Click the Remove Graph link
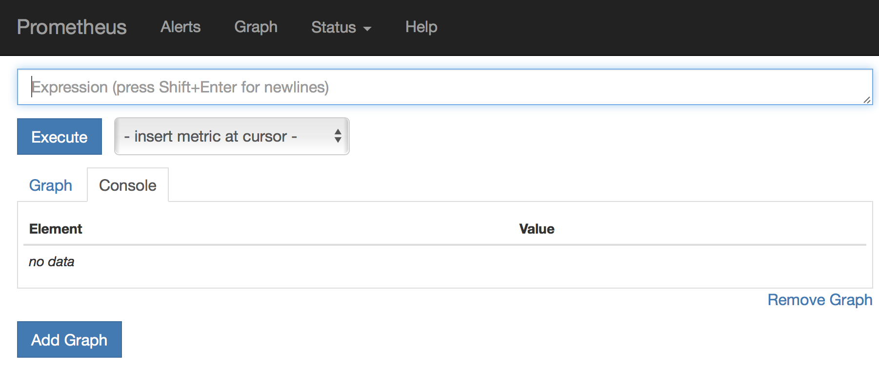879x365 pixels. (x=819, y=300)
